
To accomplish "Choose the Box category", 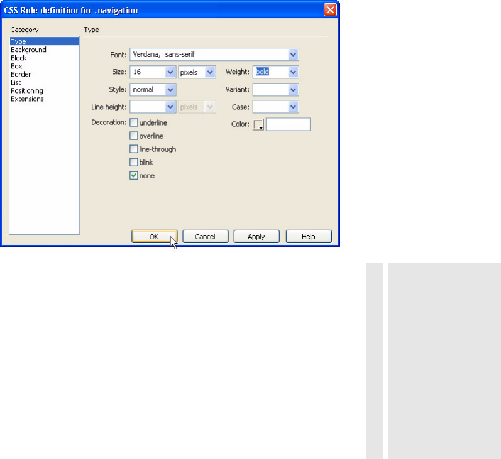I will pos(16,66).
